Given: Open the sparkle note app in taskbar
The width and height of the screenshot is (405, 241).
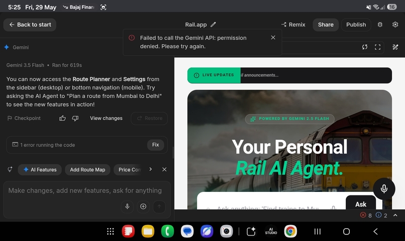Looking at the screenshot, I should (x=251, y=231).
